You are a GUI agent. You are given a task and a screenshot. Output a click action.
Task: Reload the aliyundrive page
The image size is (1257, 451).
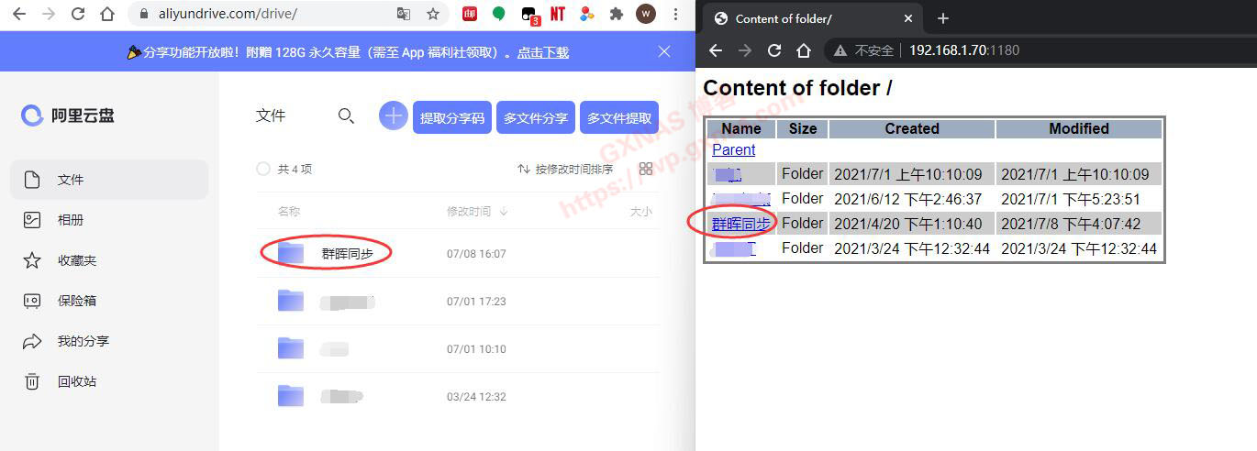pyautogui.click(x=78, y=14)
